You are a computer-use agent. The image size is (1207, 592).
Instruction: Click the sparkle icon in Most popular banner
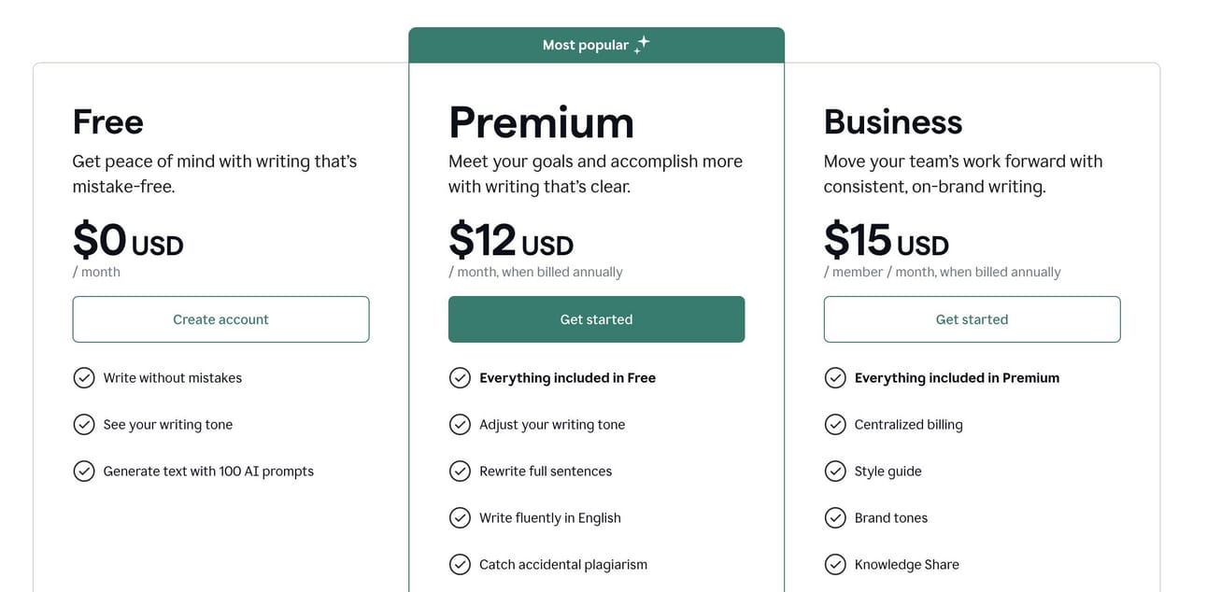pos(642,44)
